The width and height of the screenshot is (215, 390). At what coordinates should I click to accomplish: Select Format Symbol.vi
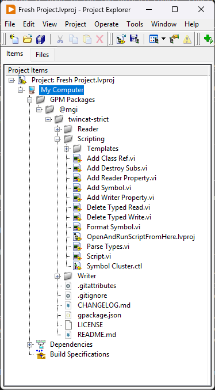(x=113, y=227)
